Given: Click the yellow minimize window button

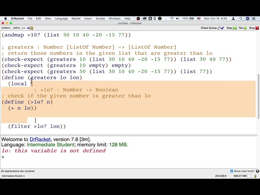Looking at the screenshot, I should pyautogui.click(x=7, y=23).
